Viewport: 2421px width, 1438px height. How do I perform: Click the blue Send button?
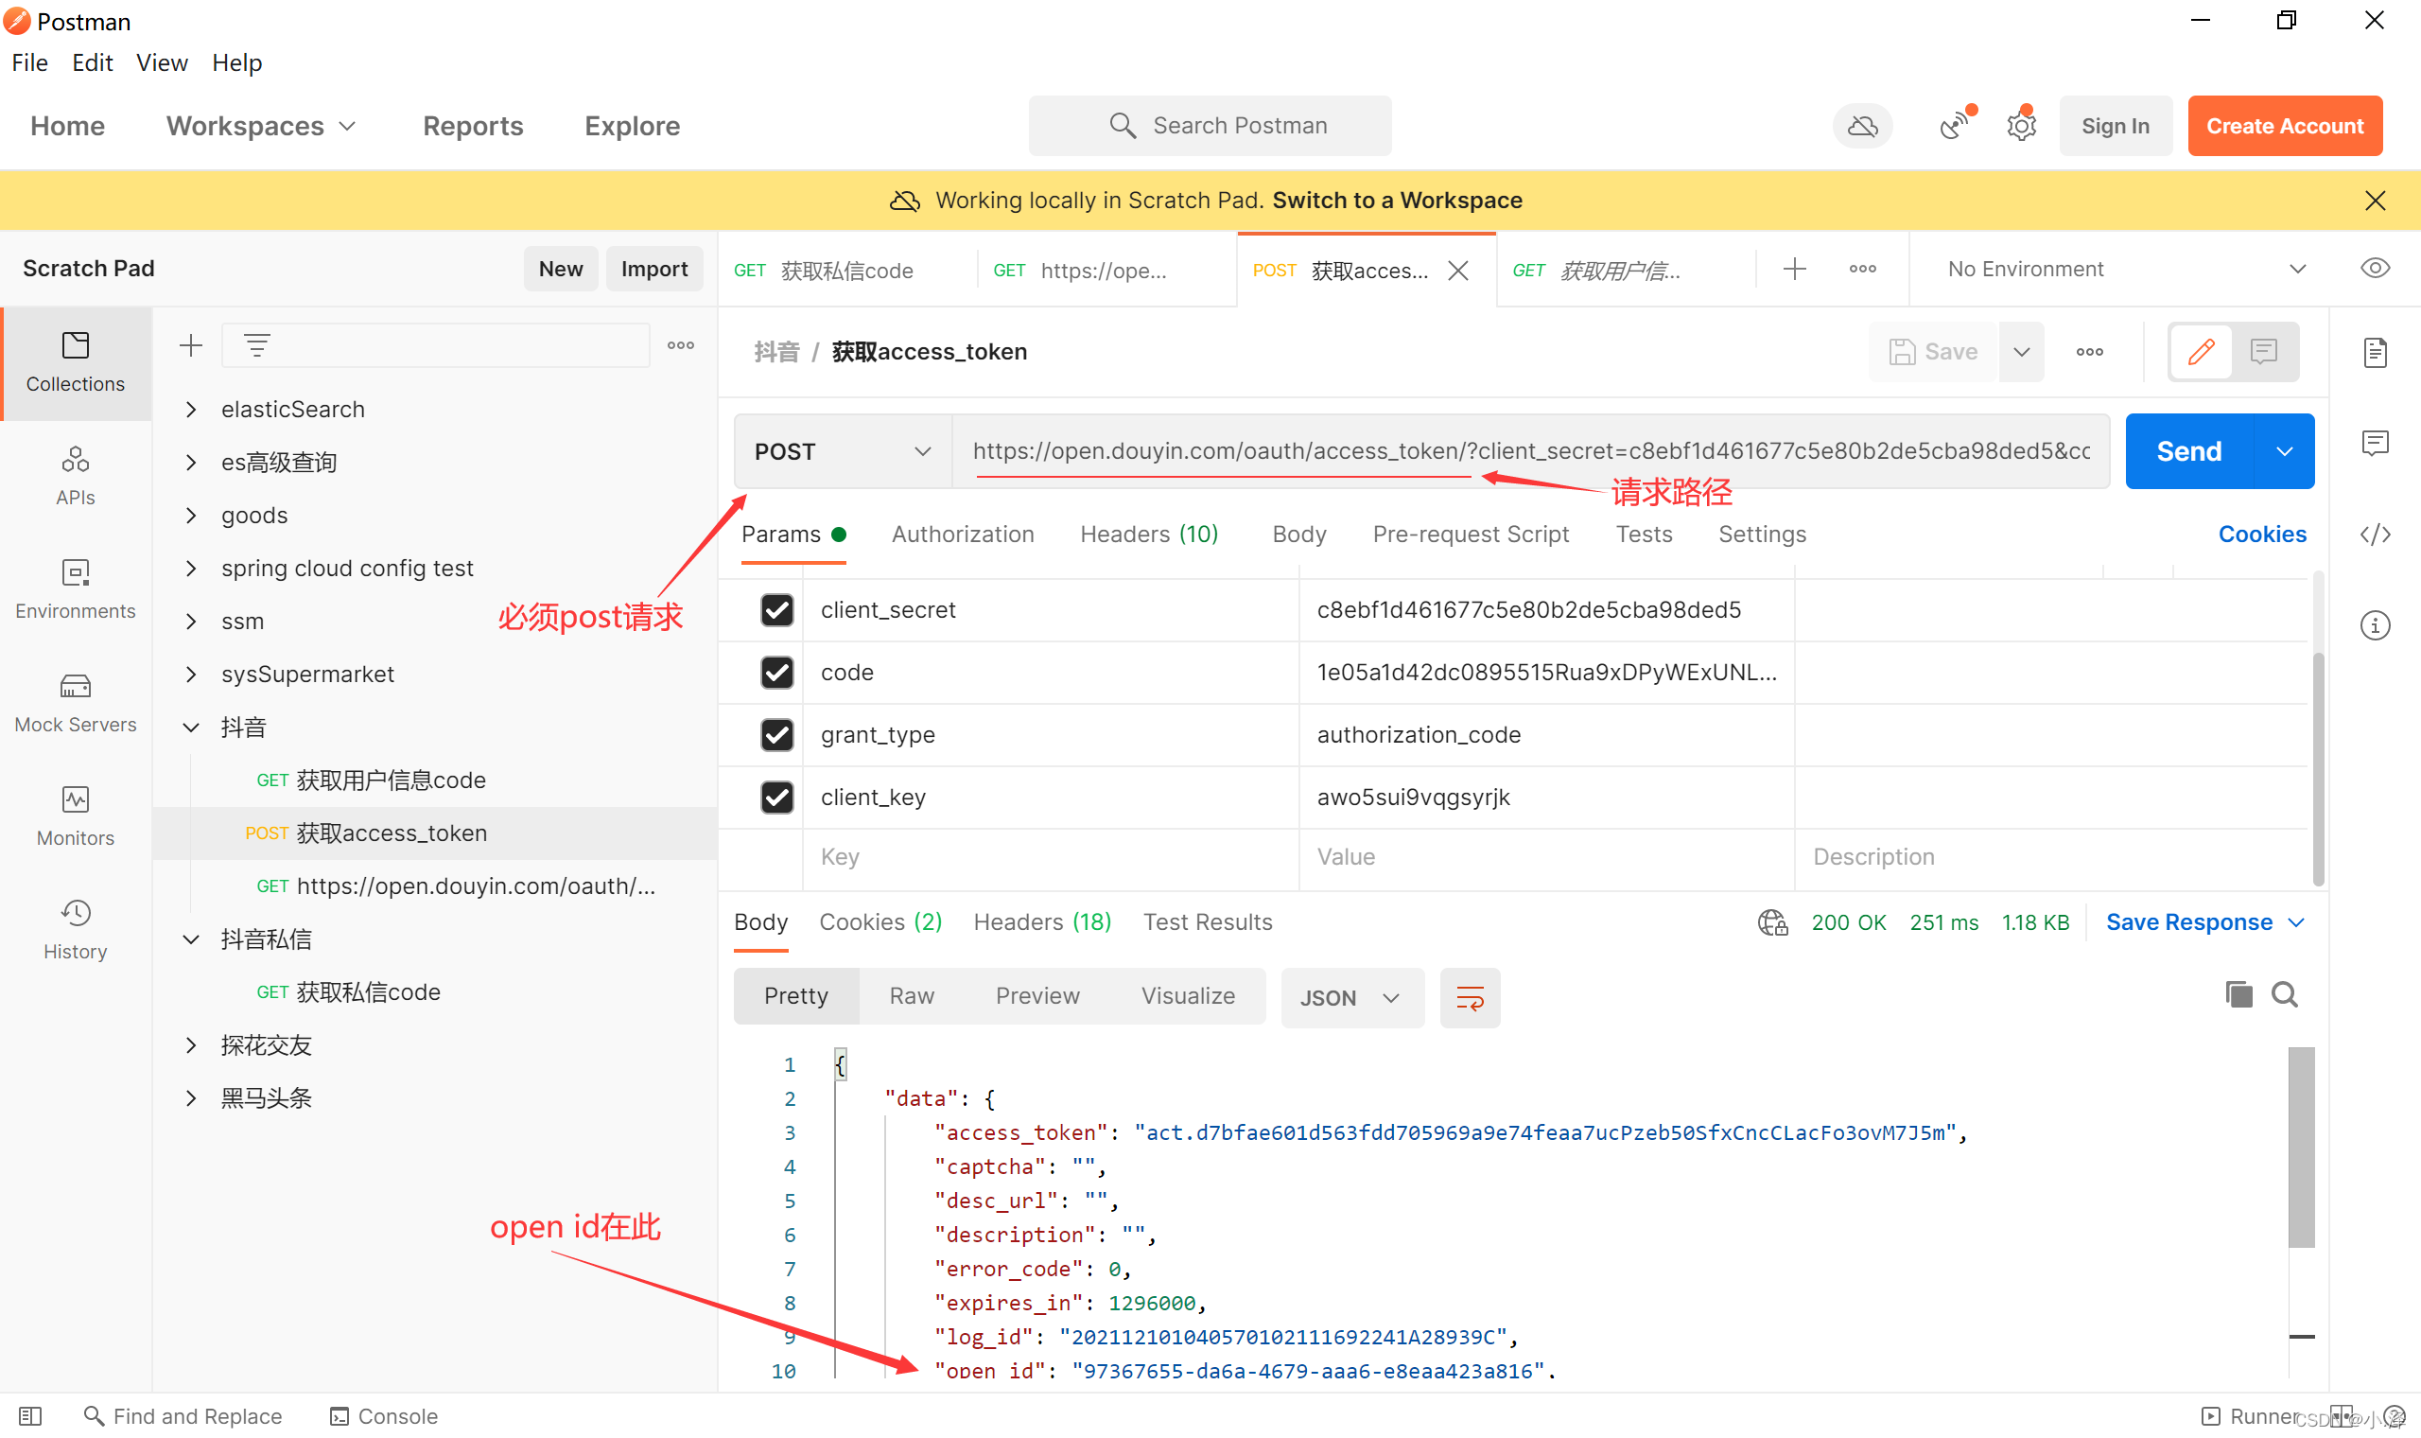[x=2187, y=451]
